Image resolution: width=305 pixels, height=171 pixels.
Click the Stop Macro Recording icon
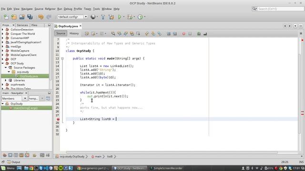coord(190,34)
